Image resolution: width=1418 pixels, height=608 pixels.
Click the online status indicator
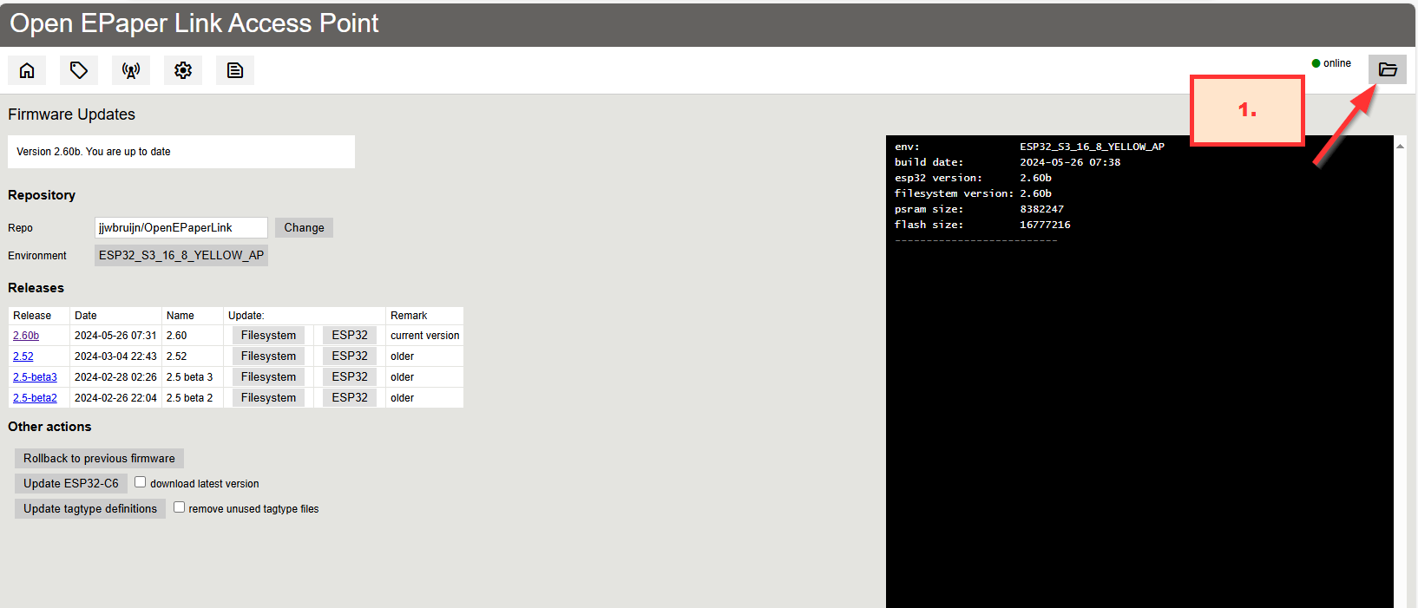coord(1331,63)
